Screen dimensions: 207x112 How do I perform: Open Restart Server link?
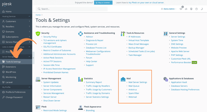pos(50,97)
